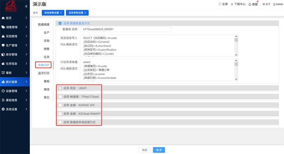Click the board icon for 看板 in sidebar
Image resolution: width=284 pixels, height=154 pixels.
tap(3, 73)
